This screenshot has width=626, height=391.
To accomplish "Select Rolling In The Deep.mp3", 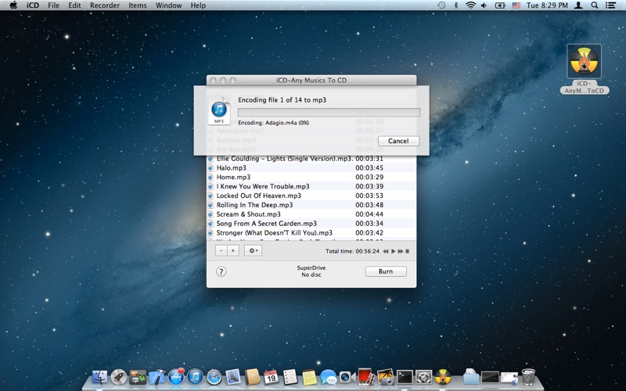I will click(311, 205).
